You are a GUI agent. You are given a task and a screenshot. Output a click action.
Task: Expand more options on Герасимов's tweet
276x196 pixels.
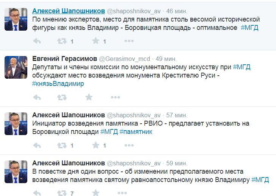(115, 97)
